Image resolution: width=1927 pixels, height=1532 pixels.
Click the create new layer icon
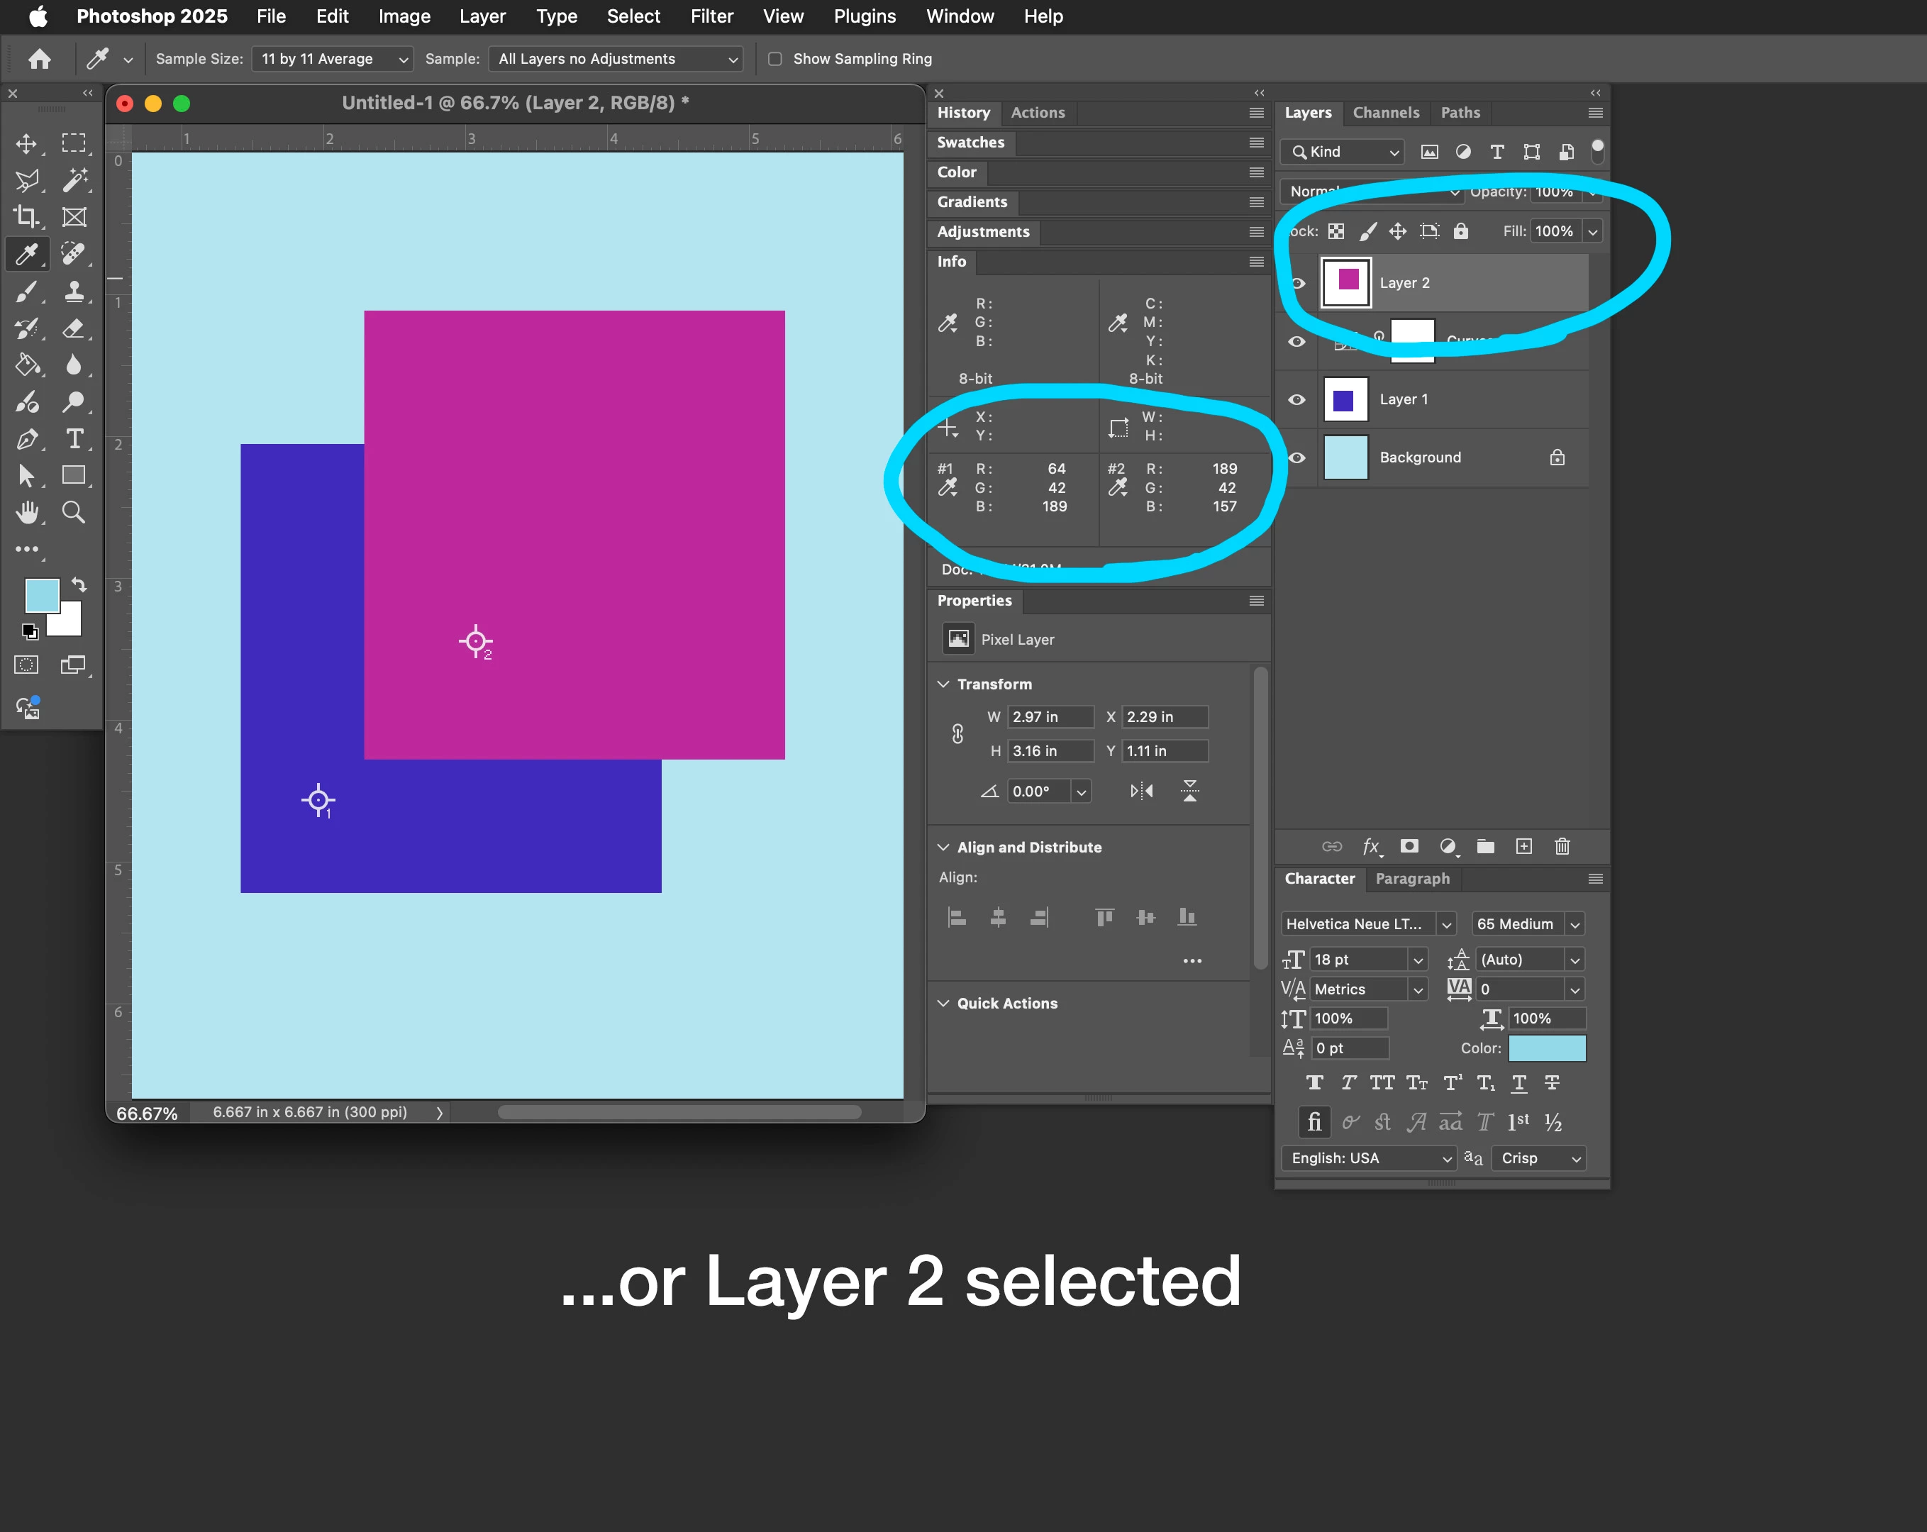(1524, 846)
